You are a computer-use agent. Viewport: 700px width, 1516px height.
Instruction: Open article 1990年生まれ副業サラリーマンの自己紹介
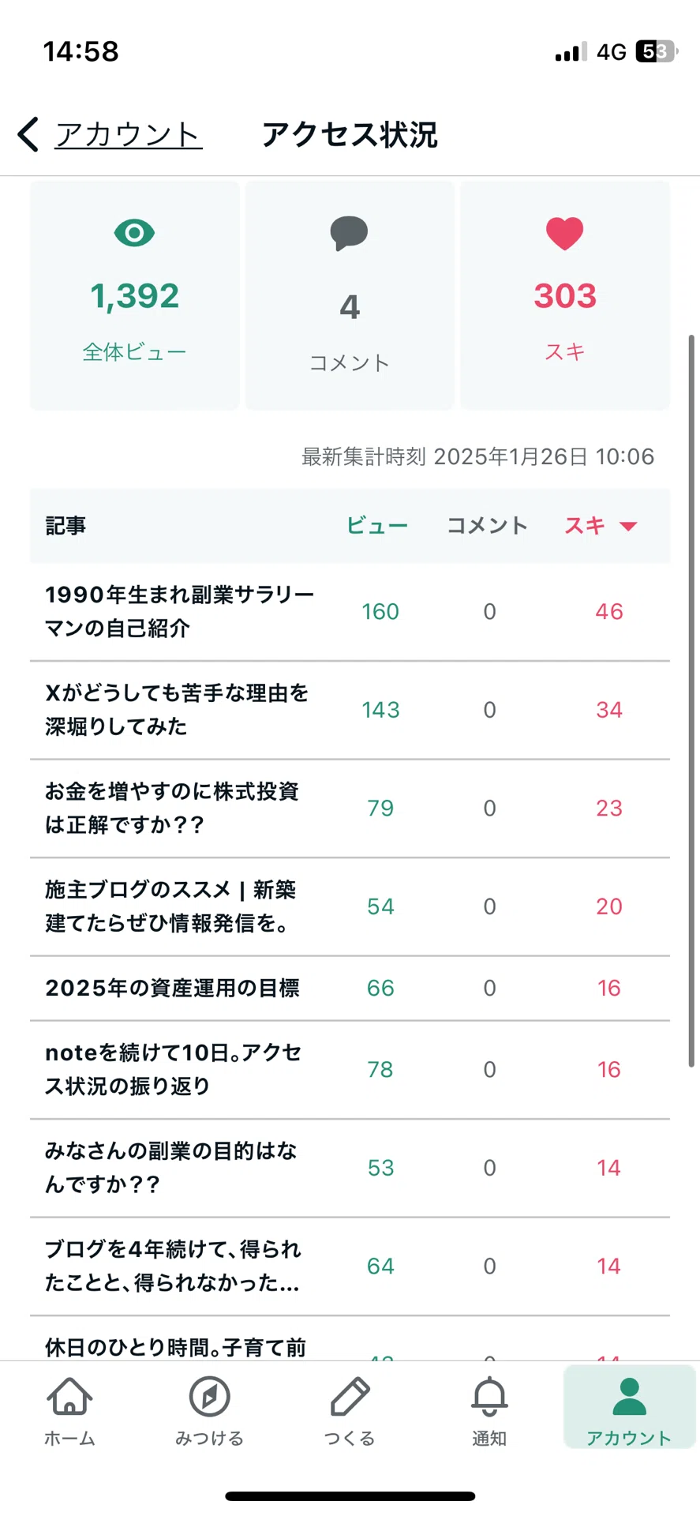pos(350,612)
